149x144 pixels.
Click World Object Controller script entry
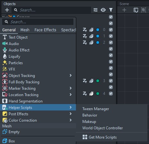click(103, 128)
